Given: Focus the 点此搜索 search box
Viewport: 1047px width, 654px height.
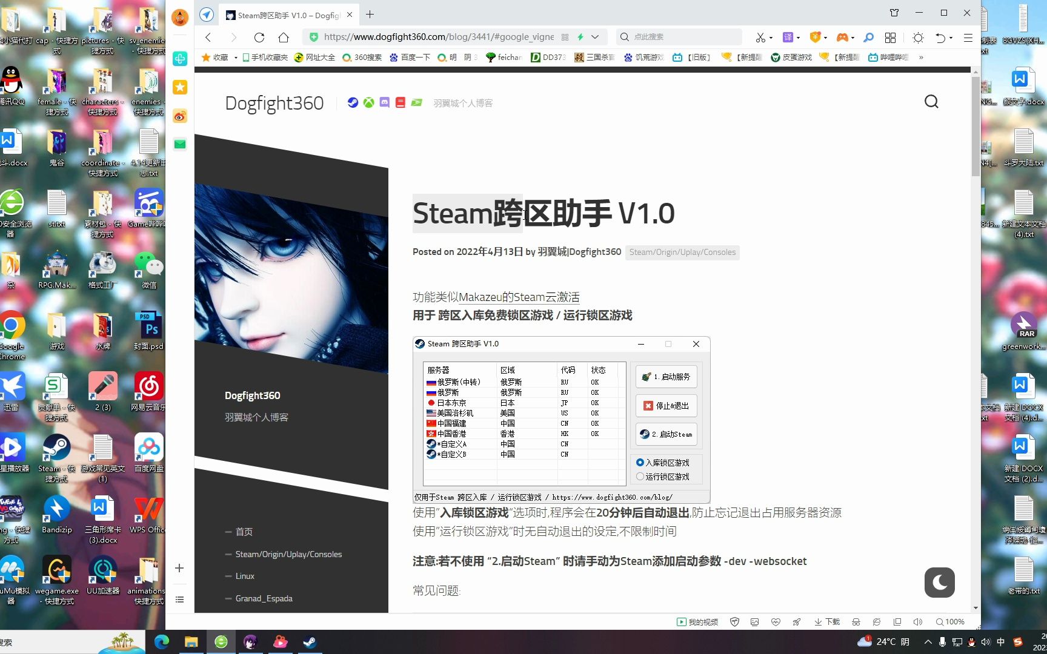Looking at the screenshot, I should pyautogui.click(x=679, y=37).
